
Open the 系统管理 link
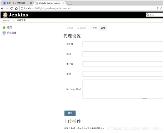click(x=11, y=33)
